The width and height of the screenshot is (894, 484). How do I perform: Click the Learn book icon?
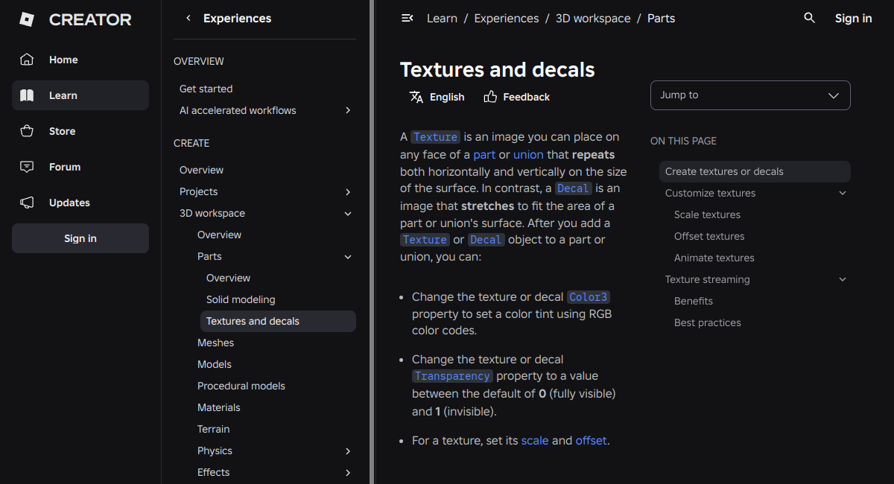pos(27,95)
